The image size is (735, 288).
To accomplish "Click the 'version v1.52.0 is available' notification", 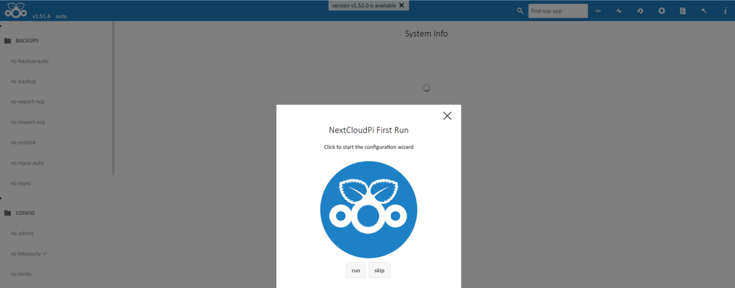I will [x=364, y=5].
